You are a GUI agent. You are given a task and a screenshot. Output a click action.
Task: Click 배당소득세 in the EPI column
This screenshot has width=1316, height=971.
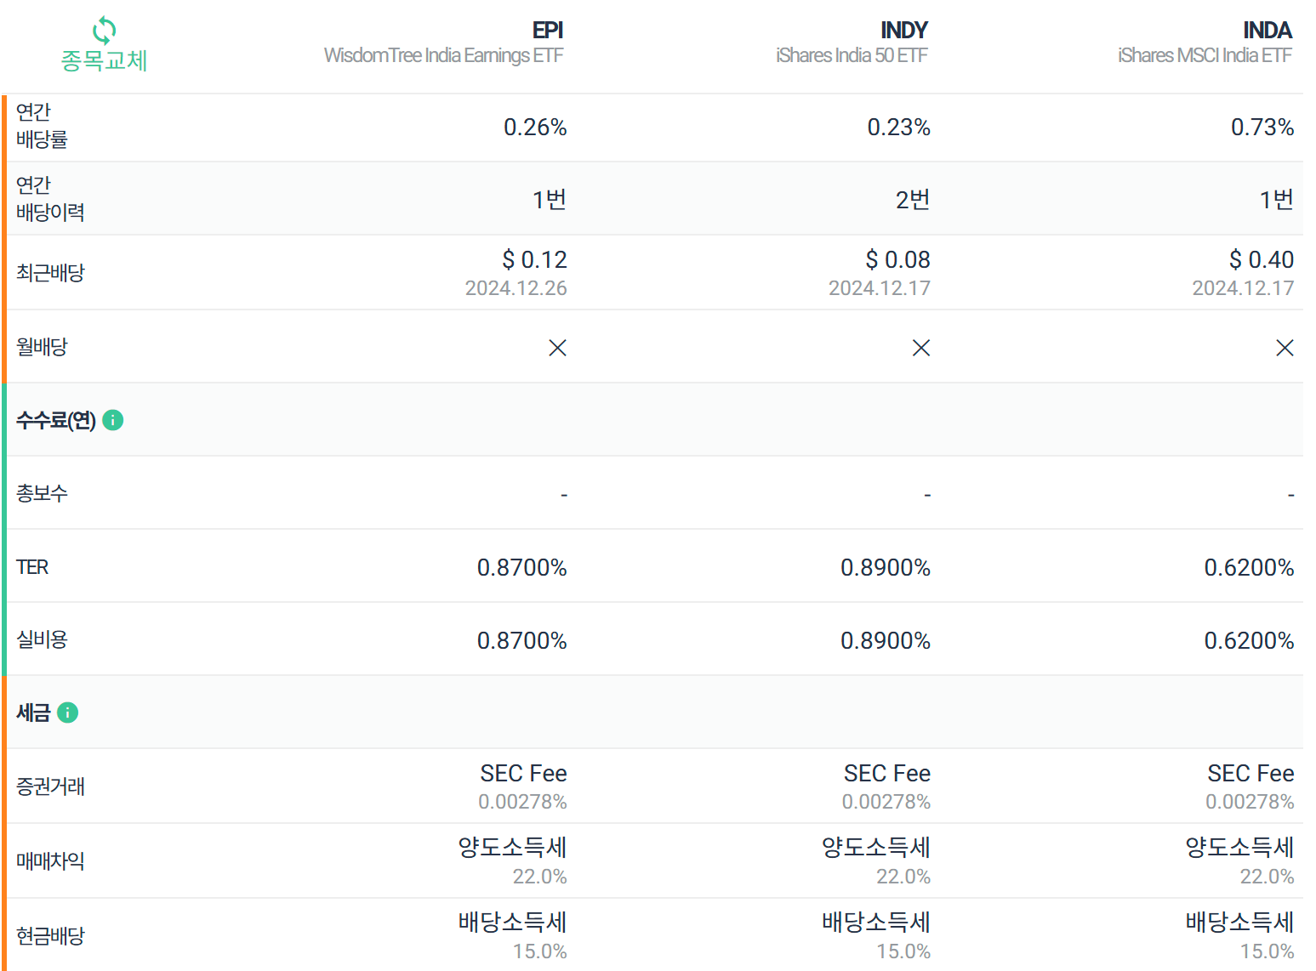click(x=513, y=922)
